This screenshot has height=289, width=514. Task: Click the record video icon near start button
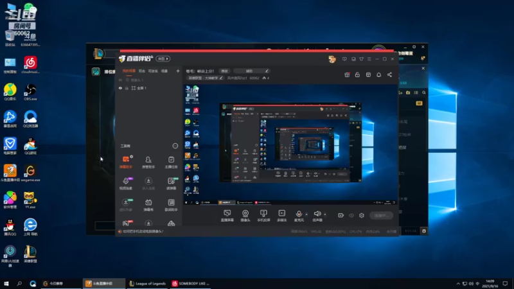click(341, 215)
